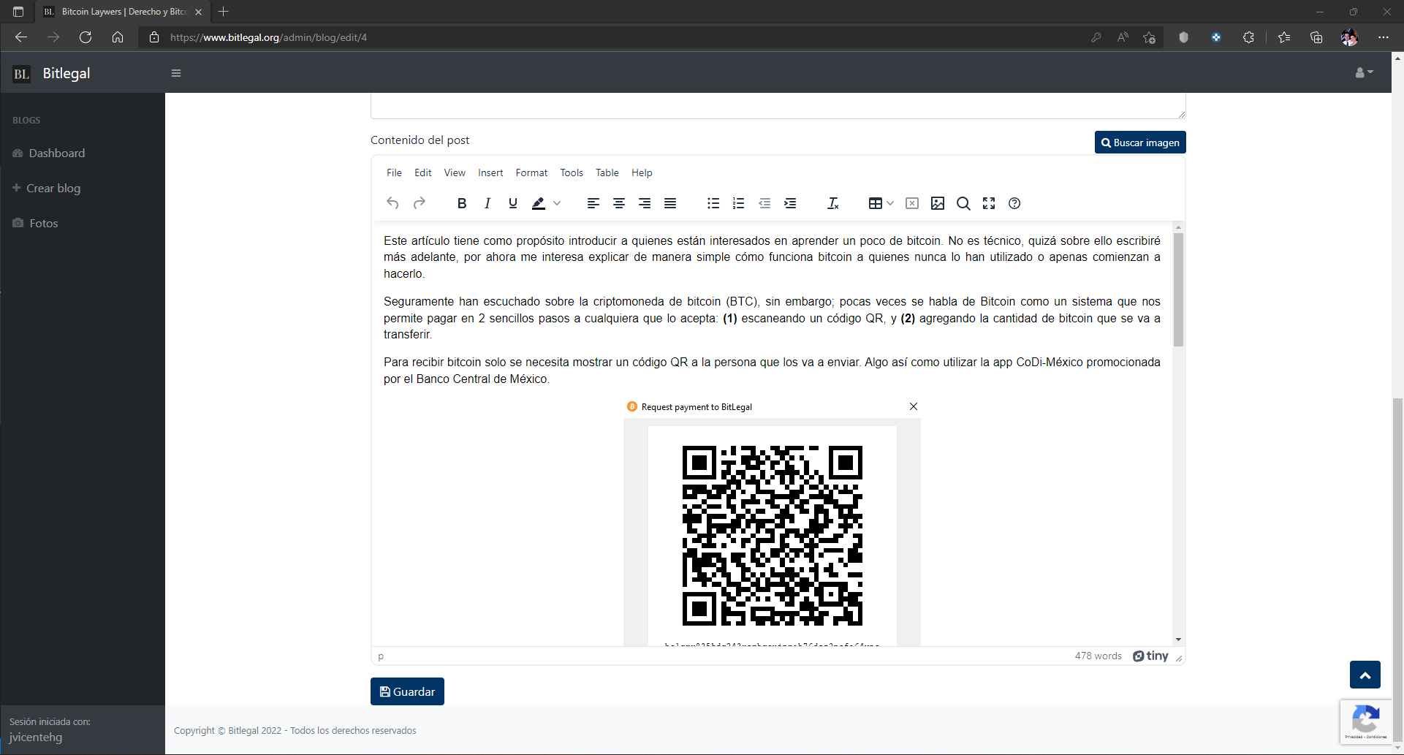Insert a bullet list
The height and width of the screenshot is (755, 1404).
713,203
